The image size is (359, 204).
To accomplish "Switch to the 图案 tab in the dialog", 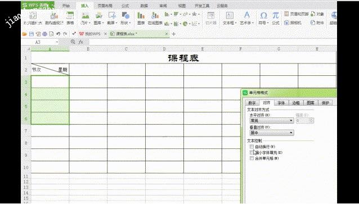I will (x=311, y=103).
